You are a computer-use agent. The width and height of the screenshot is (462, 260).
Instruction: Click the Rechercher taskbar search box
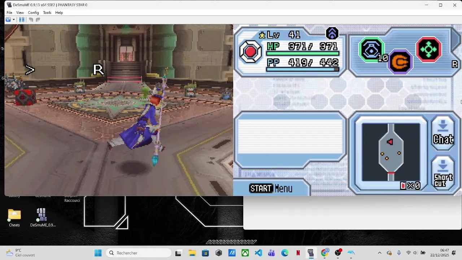pos(138,253)
